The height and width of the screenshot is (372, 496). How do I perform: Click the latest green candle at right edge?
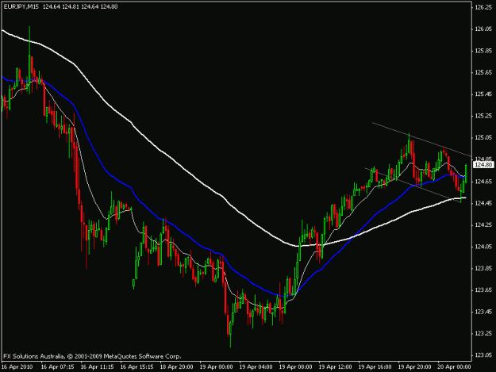pyautogui.click(x=466, y=174)
